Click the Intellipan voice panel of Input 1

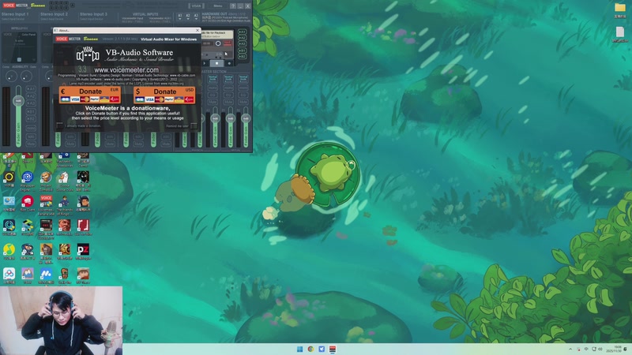(x=19, y=47)
